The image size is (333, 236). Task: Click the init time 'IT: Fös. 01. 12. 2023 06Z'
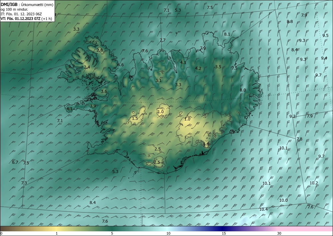point(21,14)
